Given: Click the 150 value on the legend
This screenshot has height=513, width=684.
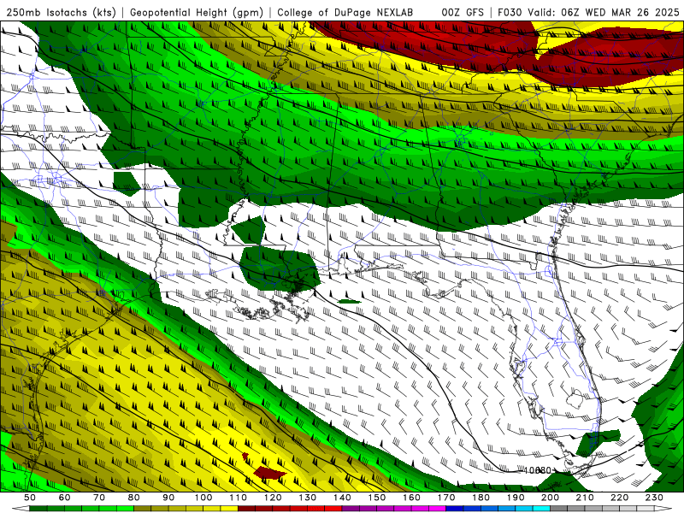Looking at the screenshot, I should [377, 498].
